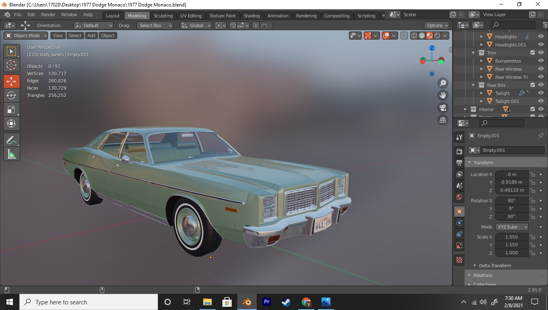The width and height of the screenshot is (548, 310).
Task: Open the Global transform orientation dropdown
Action: [x=196, y=25]
